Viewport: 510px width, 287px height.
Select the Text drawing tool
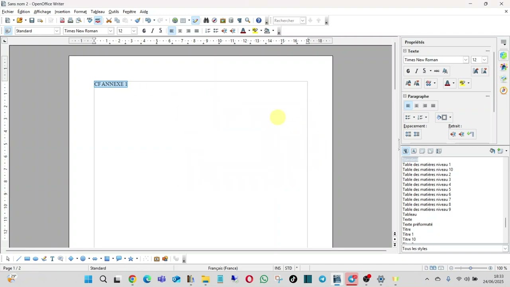52,259
